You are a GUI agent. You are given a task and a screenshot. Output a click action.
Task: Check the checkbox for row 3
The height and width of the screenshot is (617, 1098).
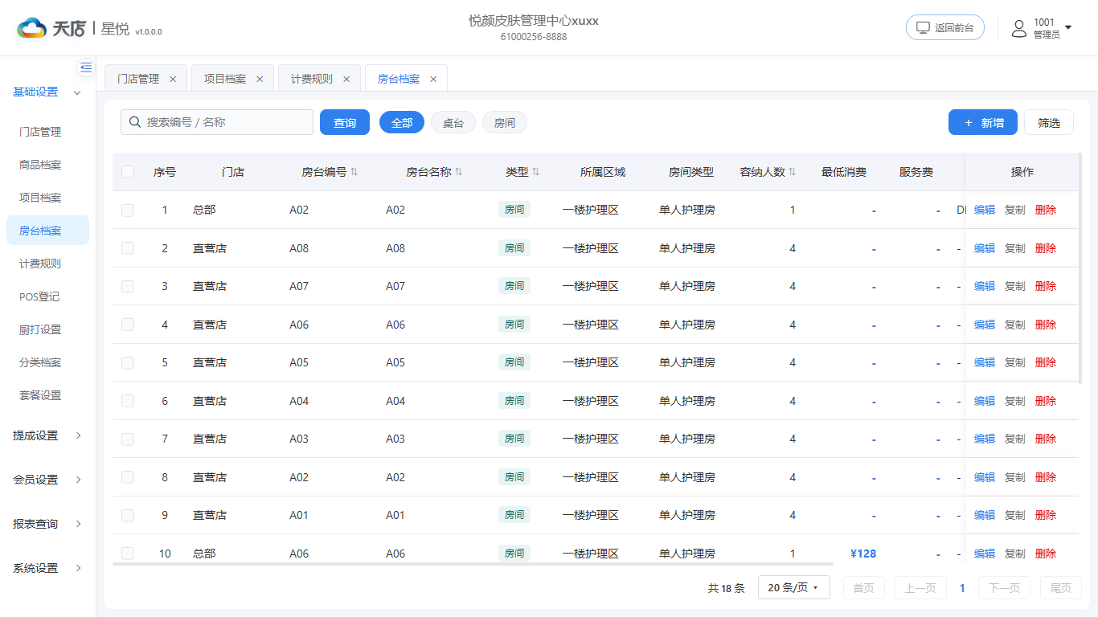[x=128, y=286]
